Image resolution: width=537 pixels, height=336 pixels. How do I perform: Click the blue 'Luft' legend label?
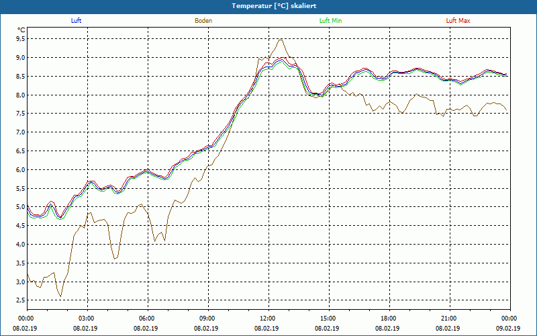click(76, 21)
